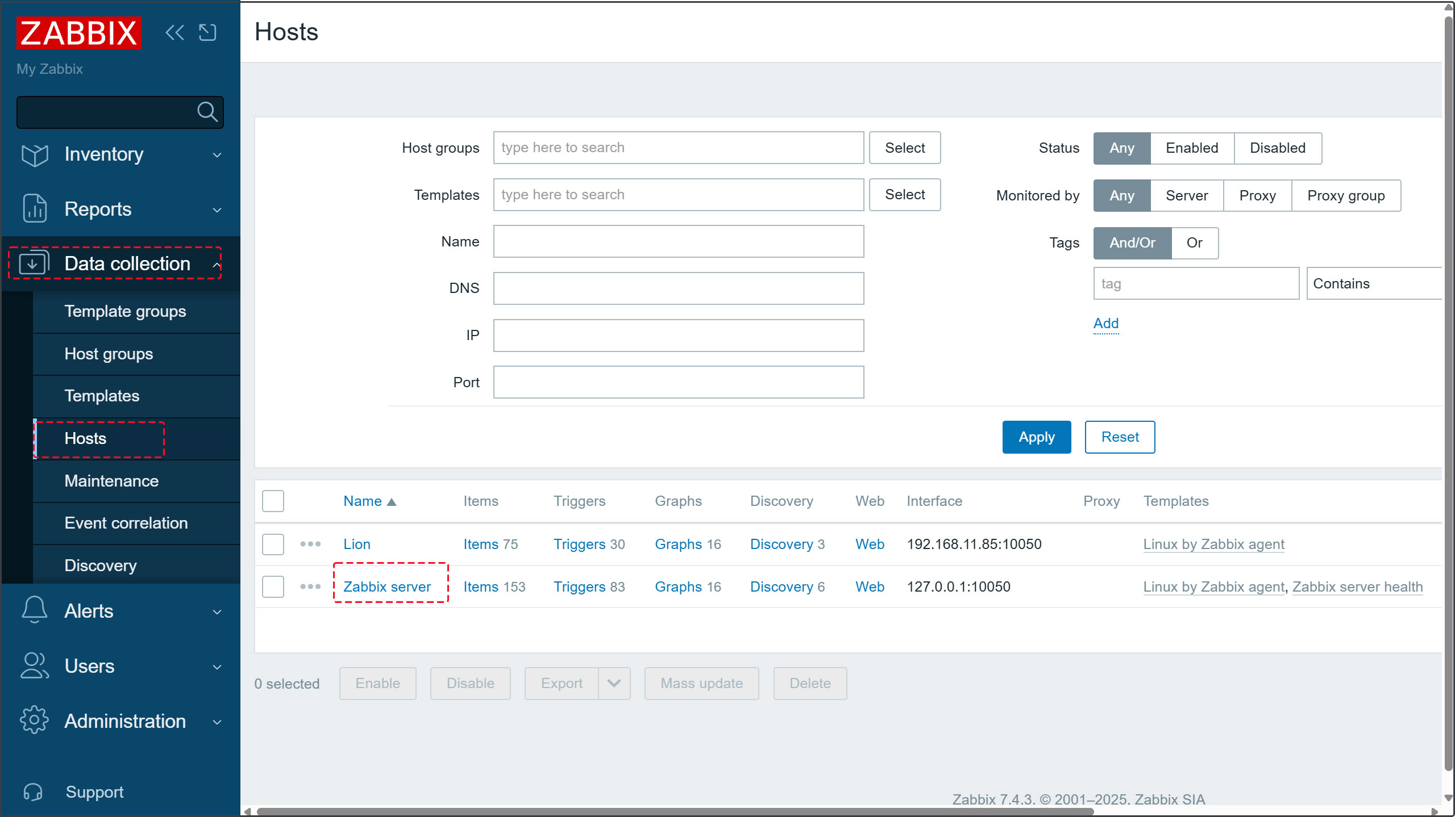Click the Zabbix logo
1455x817 pixels.
point(79,33)
